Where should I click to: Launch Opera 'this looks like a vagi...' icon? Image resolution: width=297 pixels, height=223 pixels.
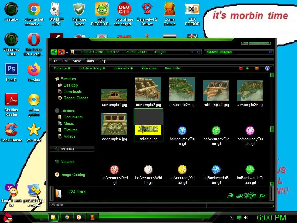[34, 44]
